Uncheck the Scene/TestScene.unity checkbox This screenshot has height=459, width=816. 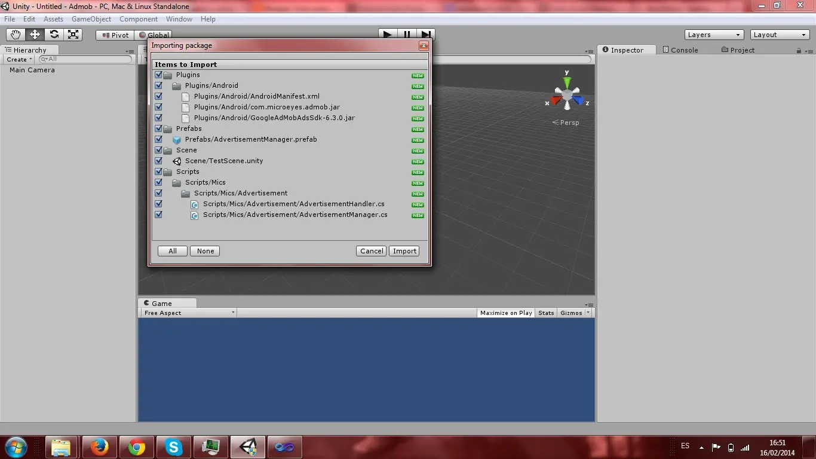158,161
